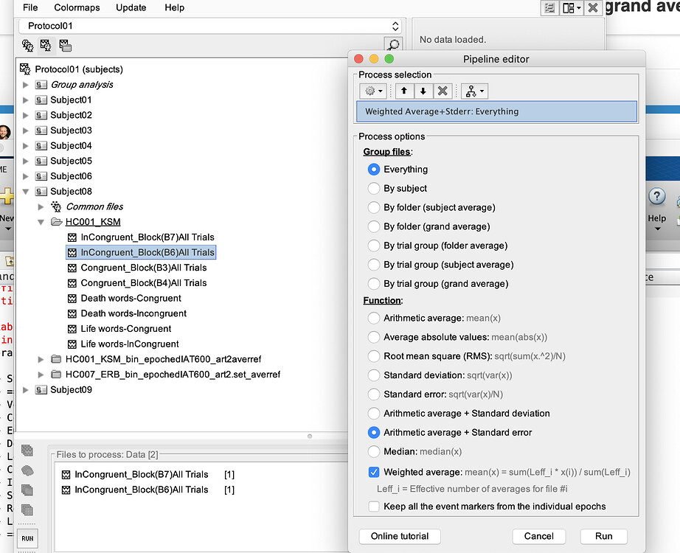Enable Keep all the event markers checkbox
The image size is (680, 553).
coord(373,506)
